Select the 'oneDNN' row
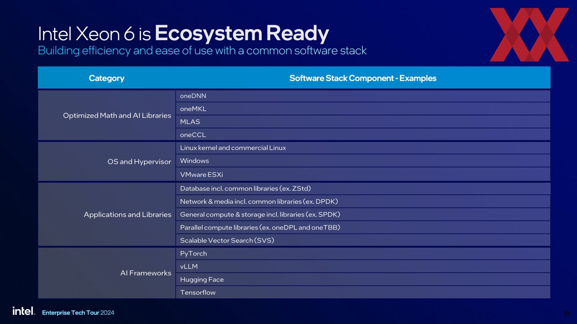577x324 pixels. (x=363, y=96)
